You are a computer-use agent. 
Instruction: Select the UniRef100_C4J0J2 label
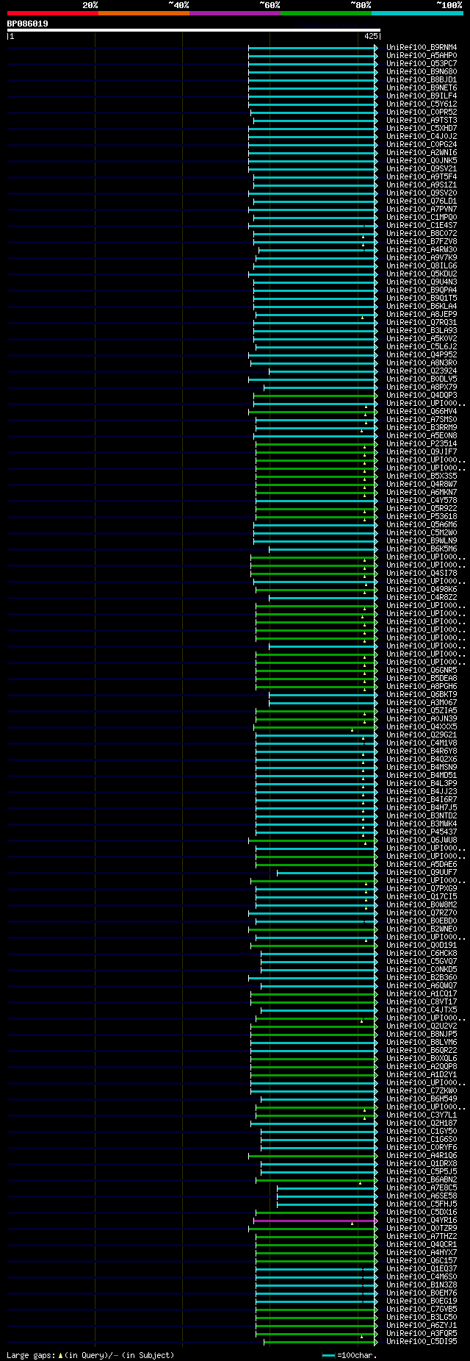click(x=422, y=136)
